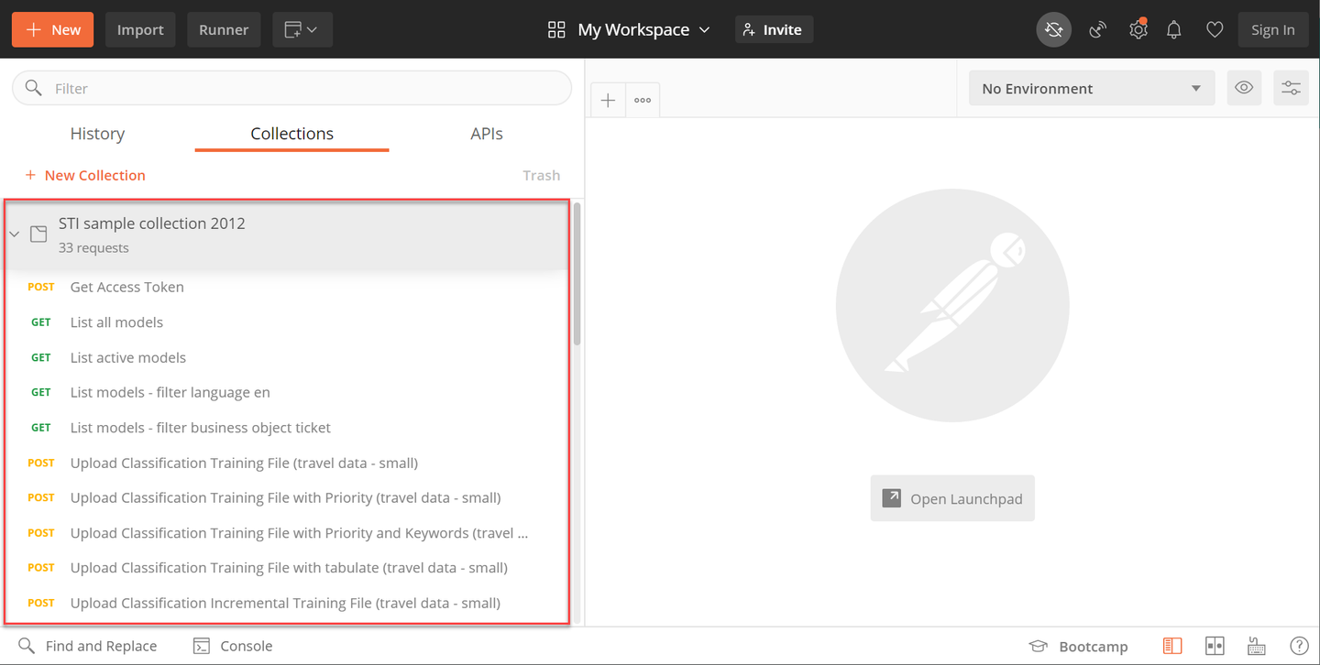Screen dimensions: 1320x665
Task: Click the Bootcamp graduation cap icon
Action: (1039, 646)
